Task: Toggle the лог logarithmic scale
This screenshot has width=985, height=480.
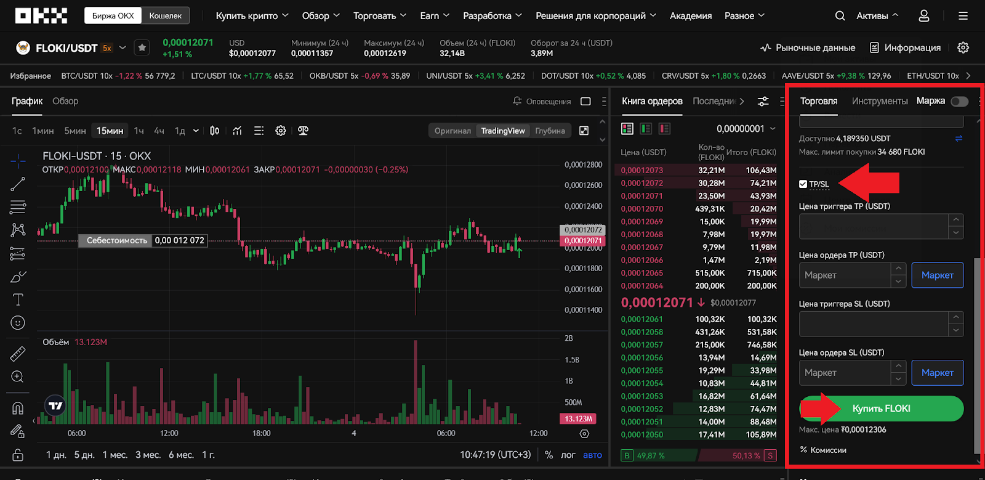Action: coord(568,455)
